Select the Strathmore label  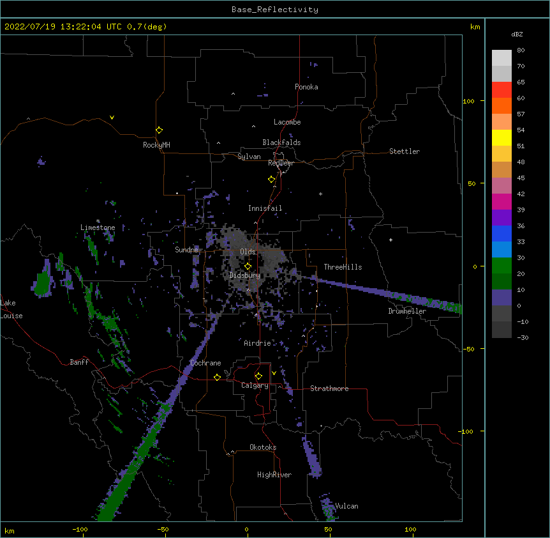pyautogui.click(x=329, y=388)
